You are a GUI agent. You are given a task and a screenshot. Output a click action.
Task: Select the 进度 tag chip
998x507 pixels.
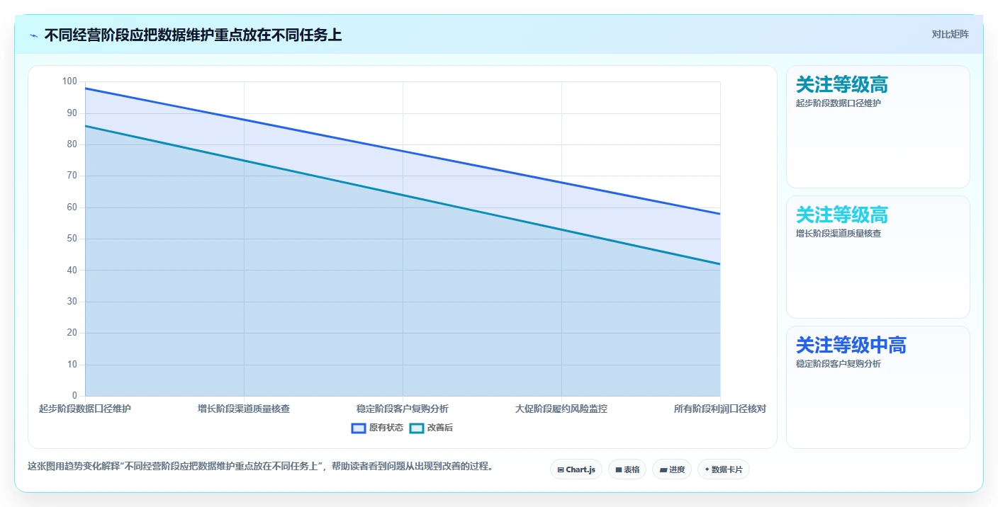coord(672,469)
